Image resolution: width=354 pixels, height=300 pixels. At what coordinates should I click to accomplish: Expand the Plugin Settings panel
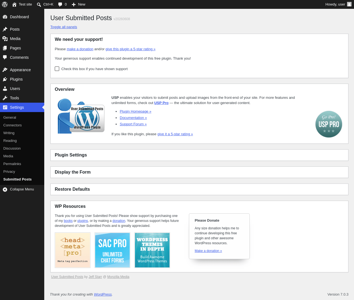click(x=199, y=155)
